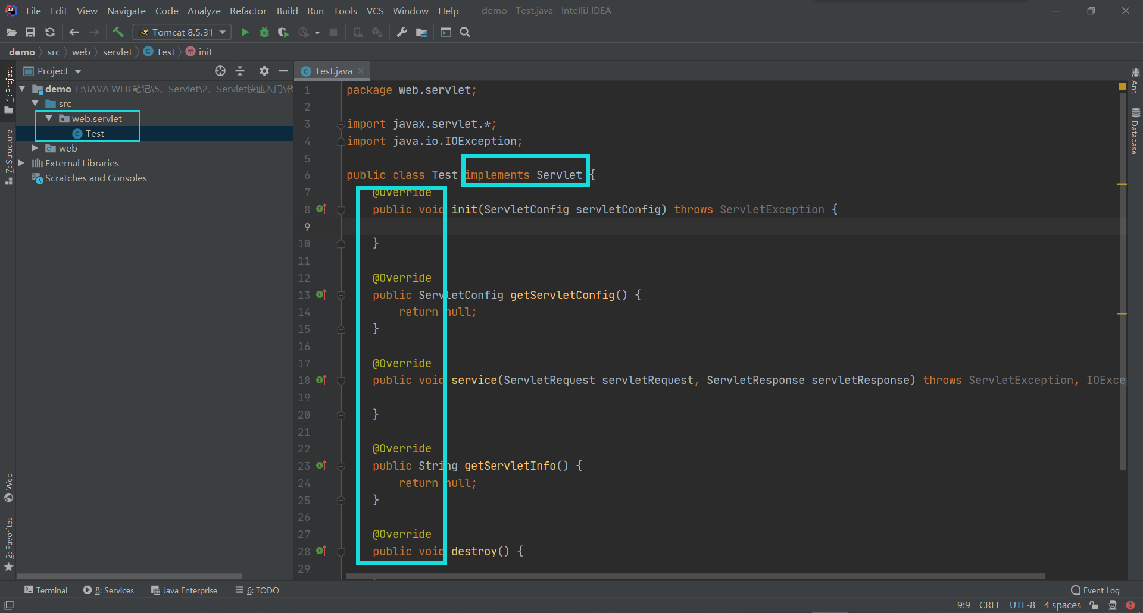Image resolution: width=1143 pixels, height=613 pixels.
Task: Collapse all nodes in Project panel
Action: point(240,71)
